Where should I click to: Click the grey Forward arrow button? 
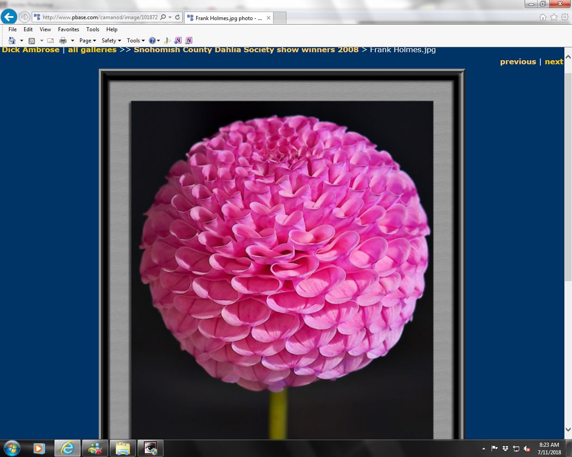pos(25,17)
